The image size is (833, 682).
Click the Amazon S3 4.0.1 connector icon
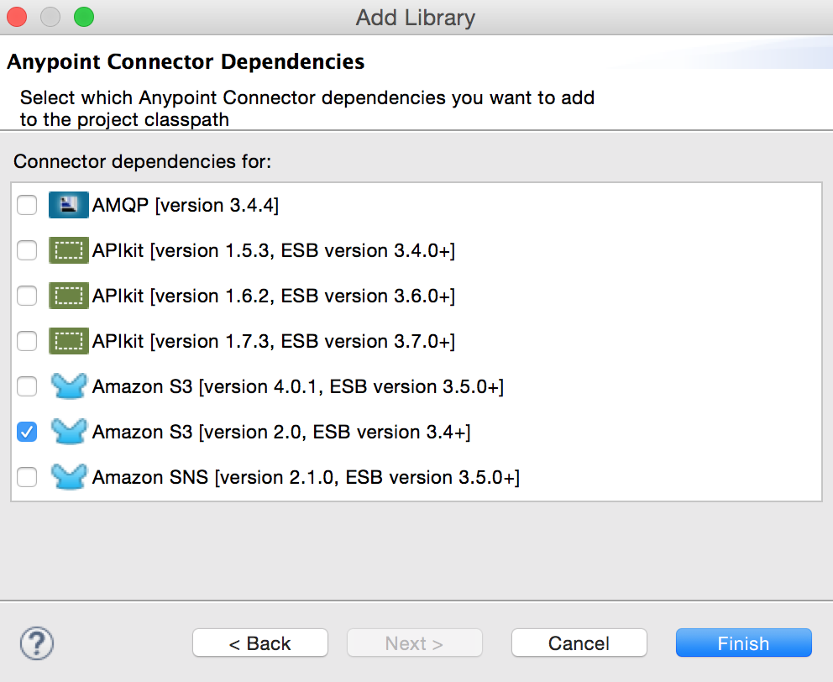pyautogui.click(x=68, y=386)
